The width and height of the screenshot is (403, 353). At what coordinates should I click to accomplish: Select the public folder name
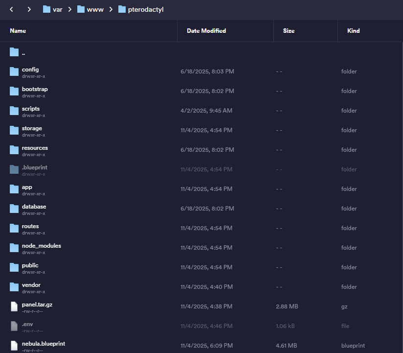pyautogui.click(x=30, y=265)
